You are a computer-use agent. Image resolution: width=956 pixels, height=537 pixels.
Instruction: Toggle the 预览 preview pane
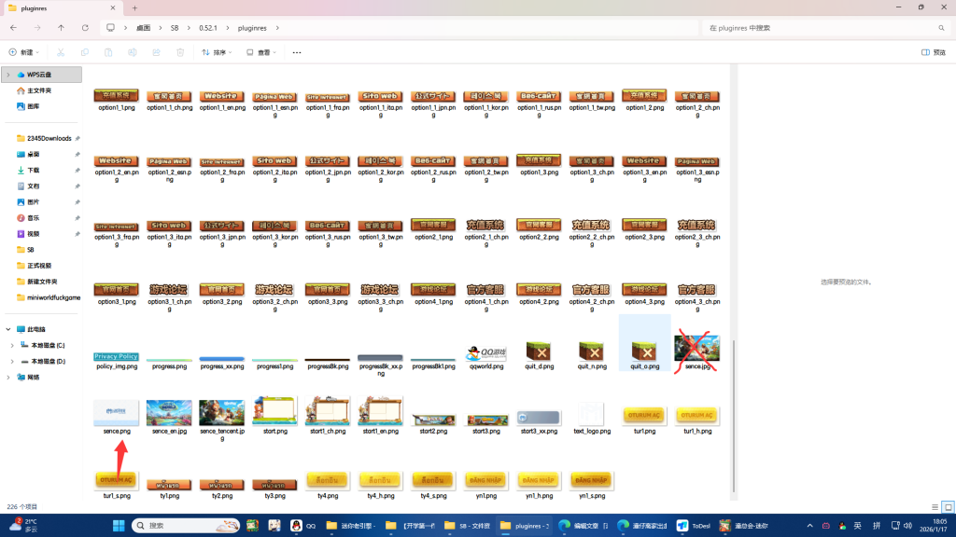934,52
